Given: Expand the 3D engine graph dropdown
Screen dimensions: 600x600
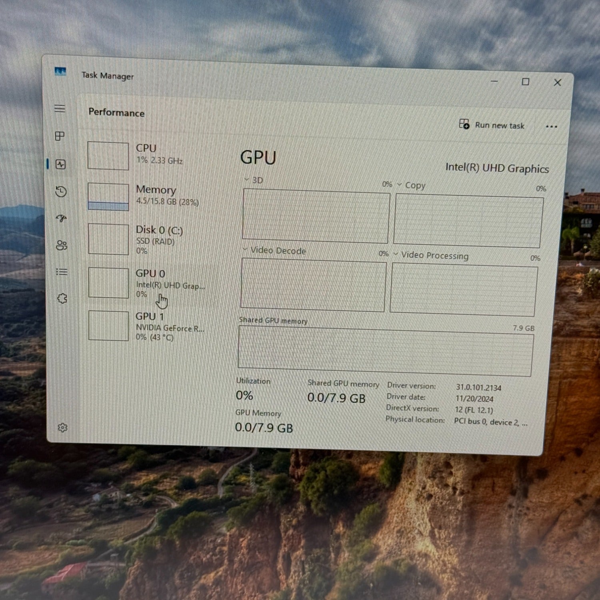Looking at the screenshot, I should pos(247,180).
